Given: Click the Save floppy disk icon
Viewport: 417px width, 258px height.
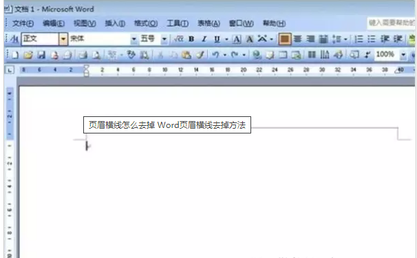Looking at the screenshot, I should point(41,55).
